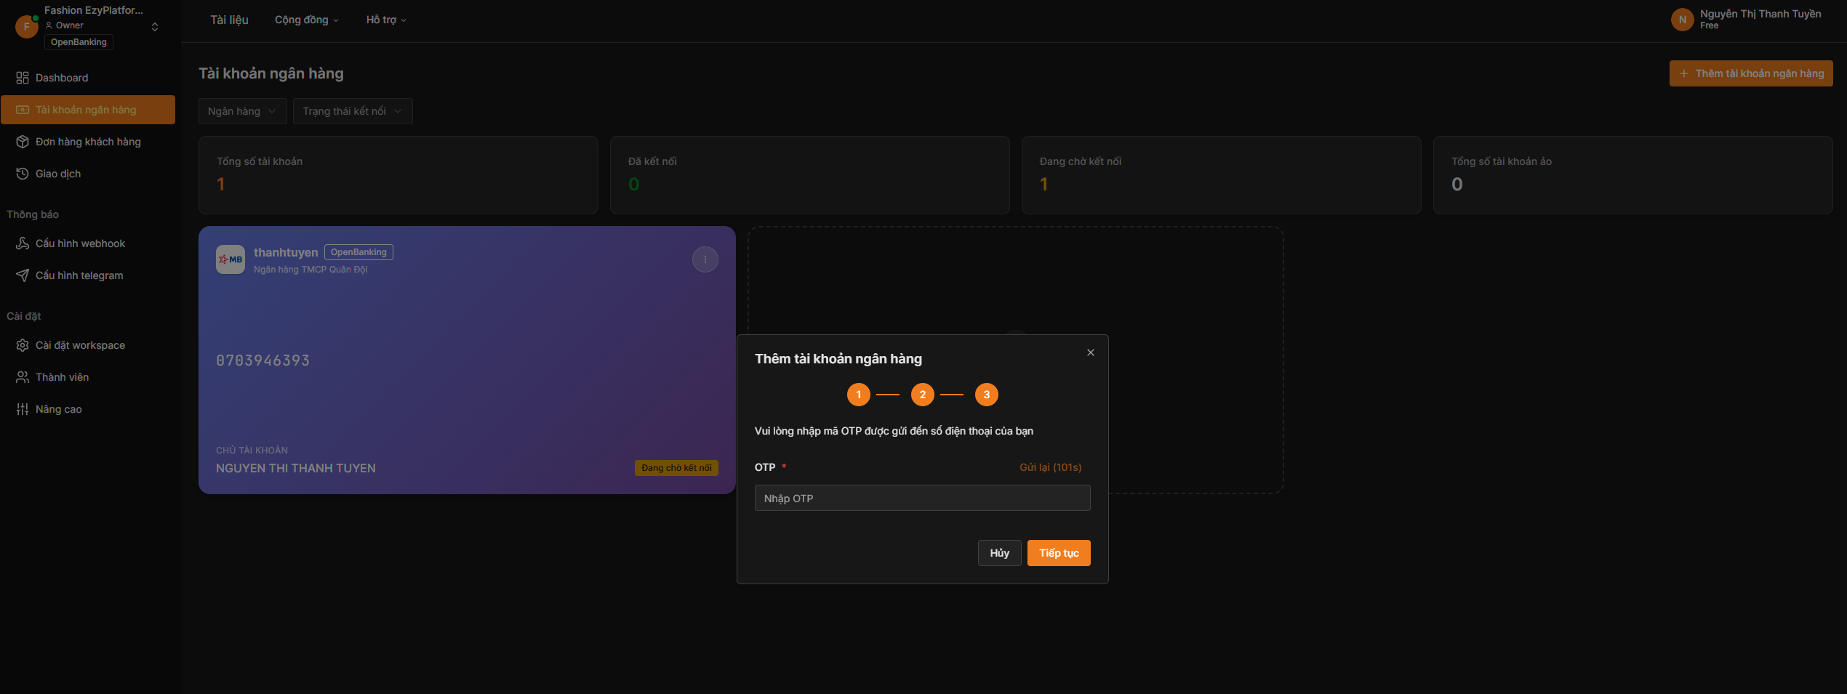1847x694 pixels.
Task: Expand the Trạng thái kết nối filter
Action: point(352,111)
